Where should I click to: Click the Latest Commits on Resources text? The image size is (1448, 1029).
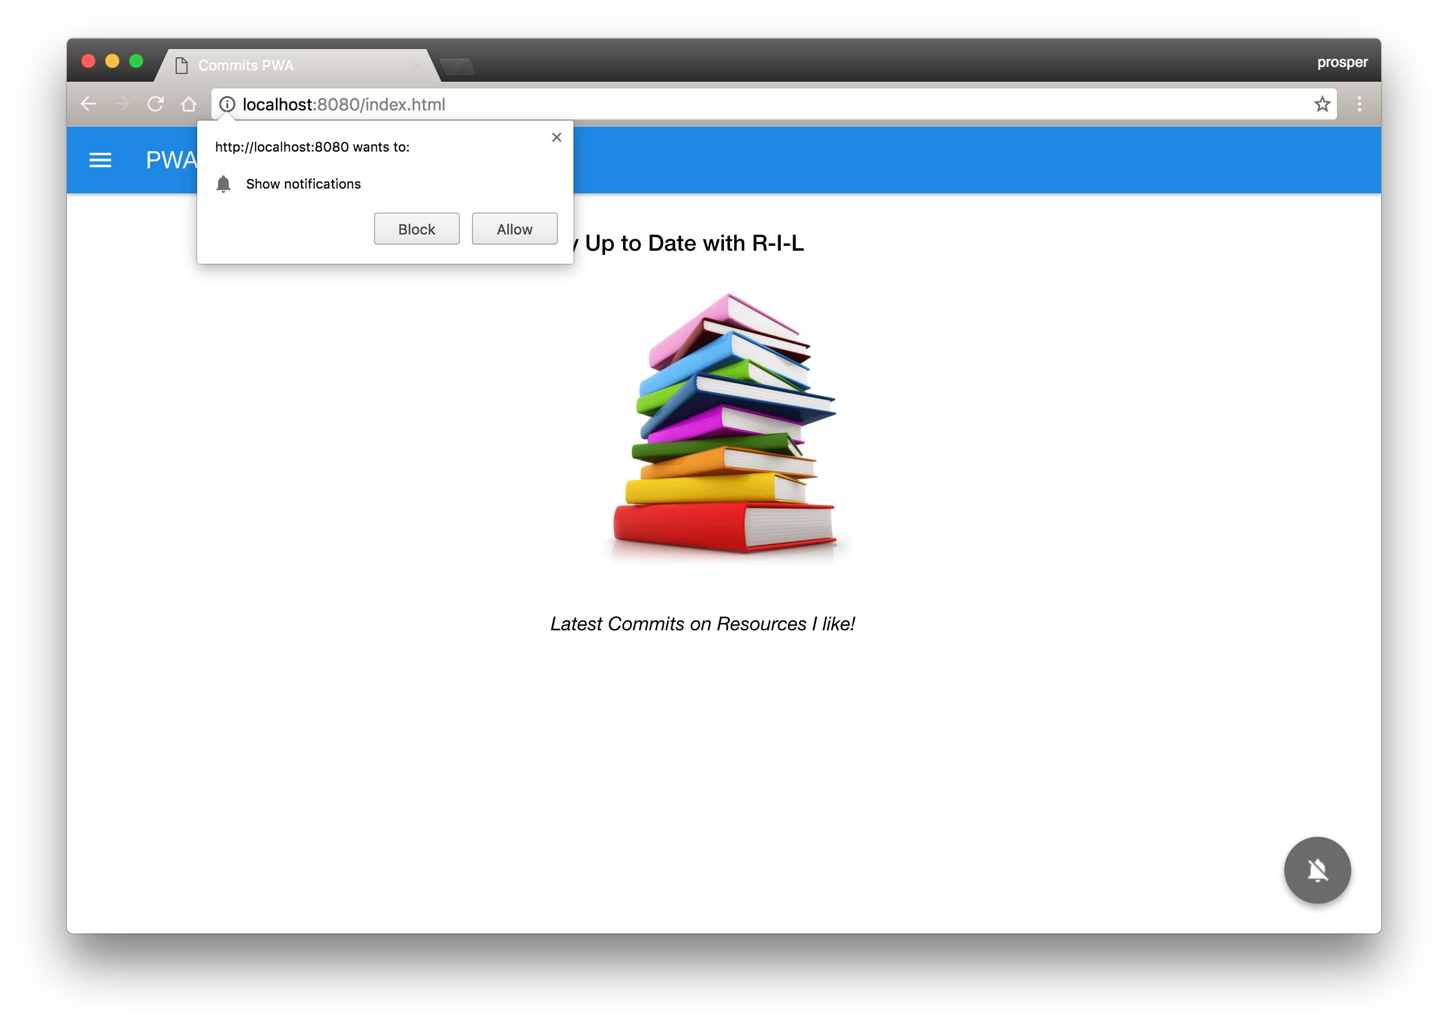pos(702,624)
